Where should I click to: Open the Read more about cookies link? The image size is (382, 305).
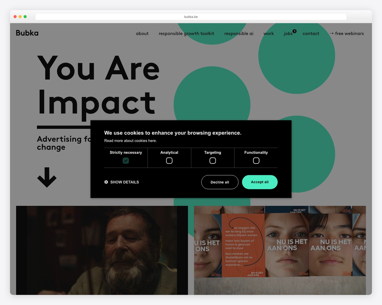pyautogui.click(x=131, y=141)
